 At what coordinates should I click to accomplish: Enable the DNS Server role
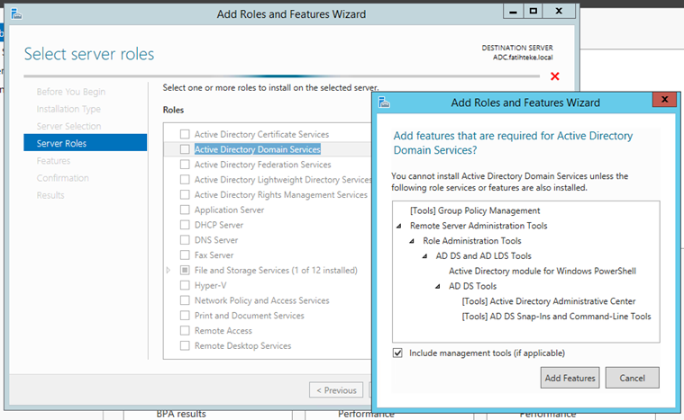click(185, 240)
